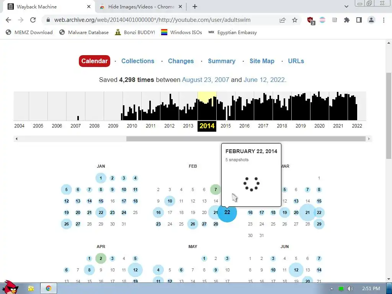Open green February 7 snapshot day
The image size is (392, 294).
click(x=216, y=189)
